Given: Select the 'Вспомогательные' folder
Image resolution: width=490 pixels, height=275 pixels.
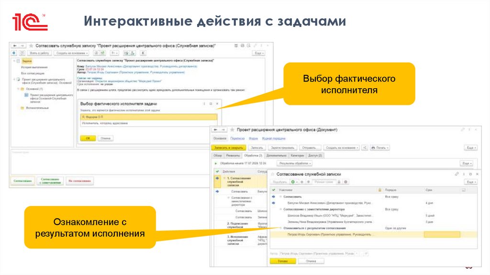Looking at the screenshot, I should (x=37, y=108).
